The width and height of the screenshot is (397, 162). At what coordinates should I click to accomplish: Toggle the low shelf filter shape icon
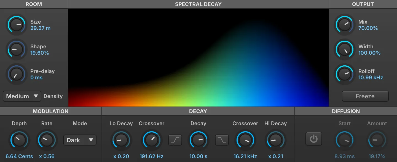(175, 140)
